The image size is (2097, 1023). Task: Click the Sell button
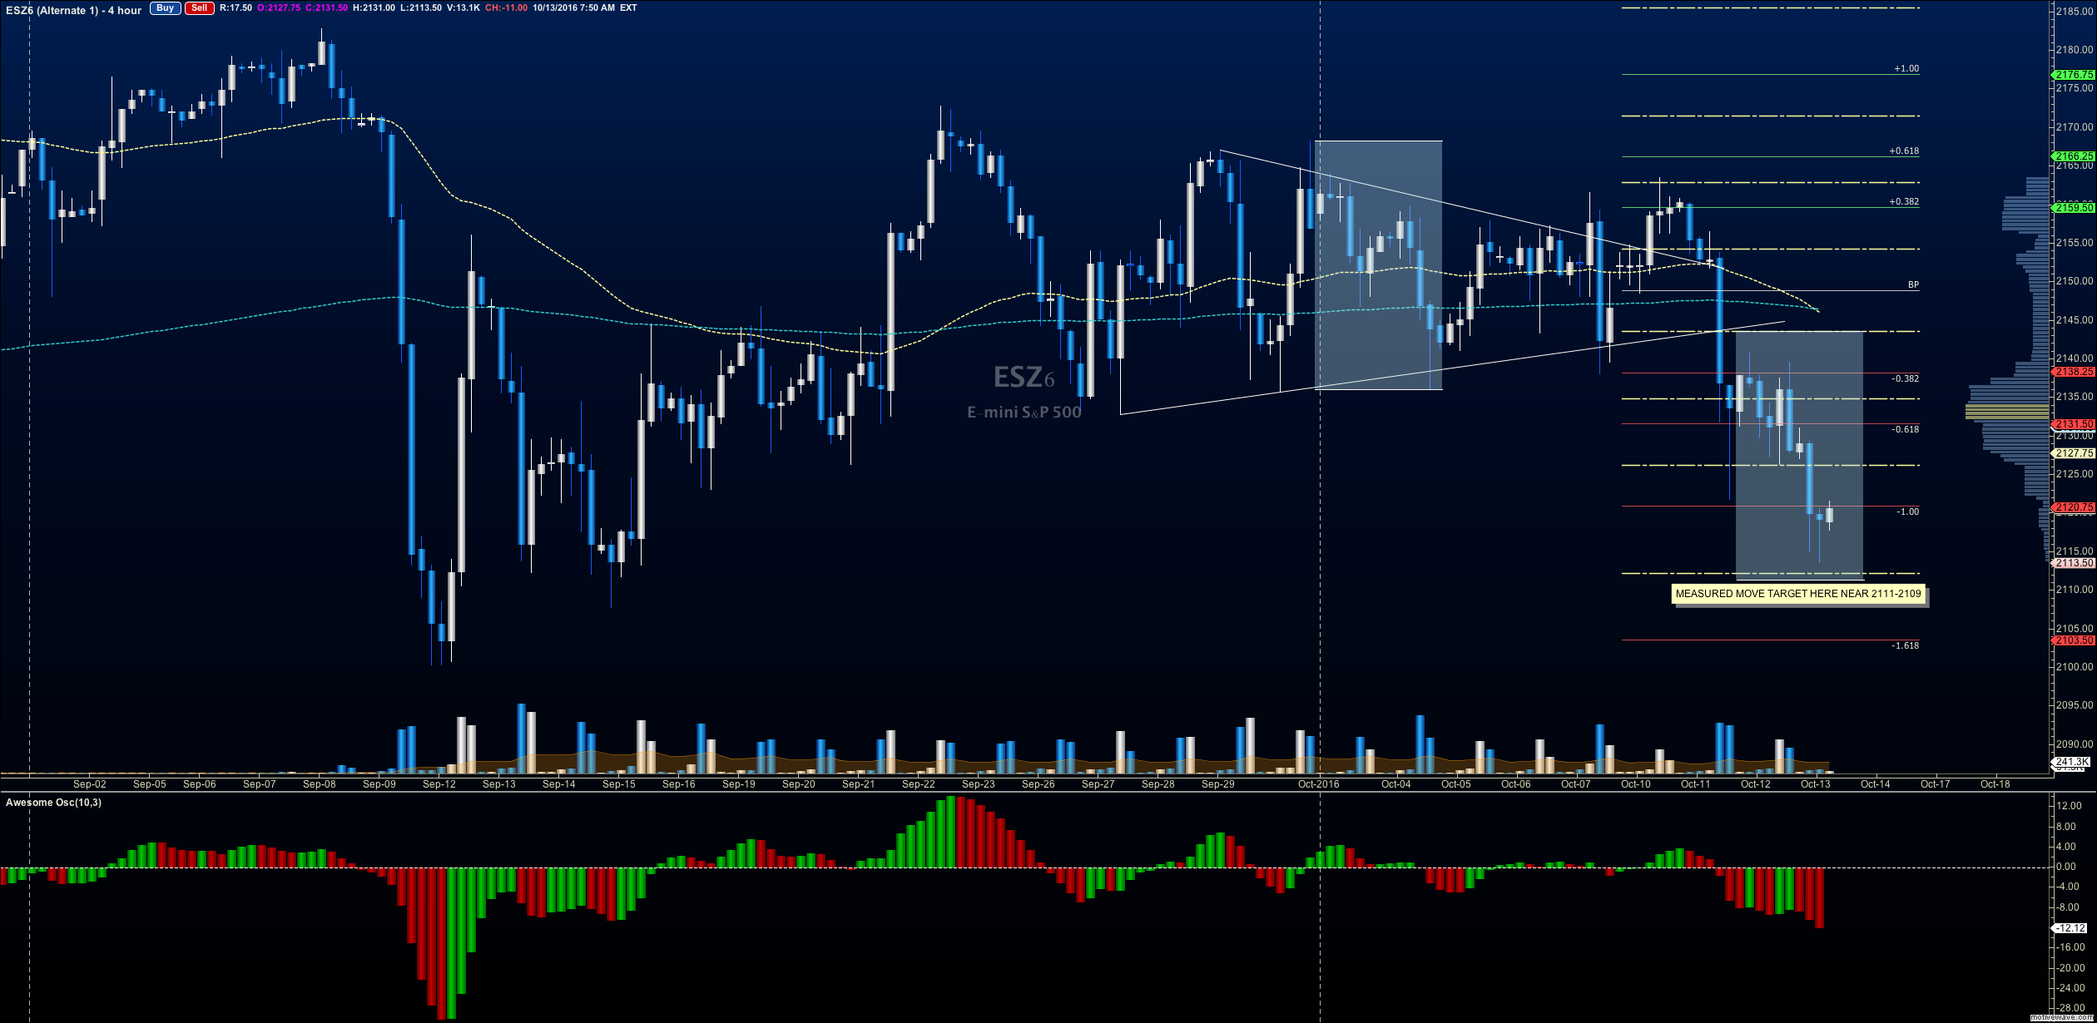(199, 8)
